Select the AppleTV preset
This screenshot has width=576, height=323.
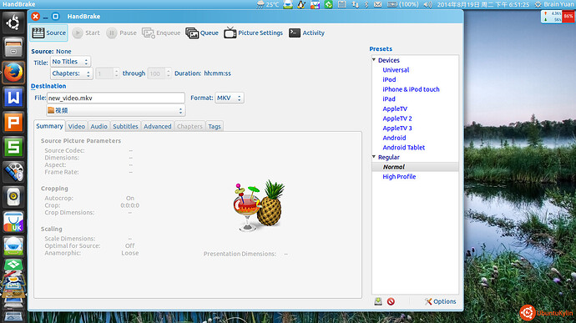pos(395,109)
